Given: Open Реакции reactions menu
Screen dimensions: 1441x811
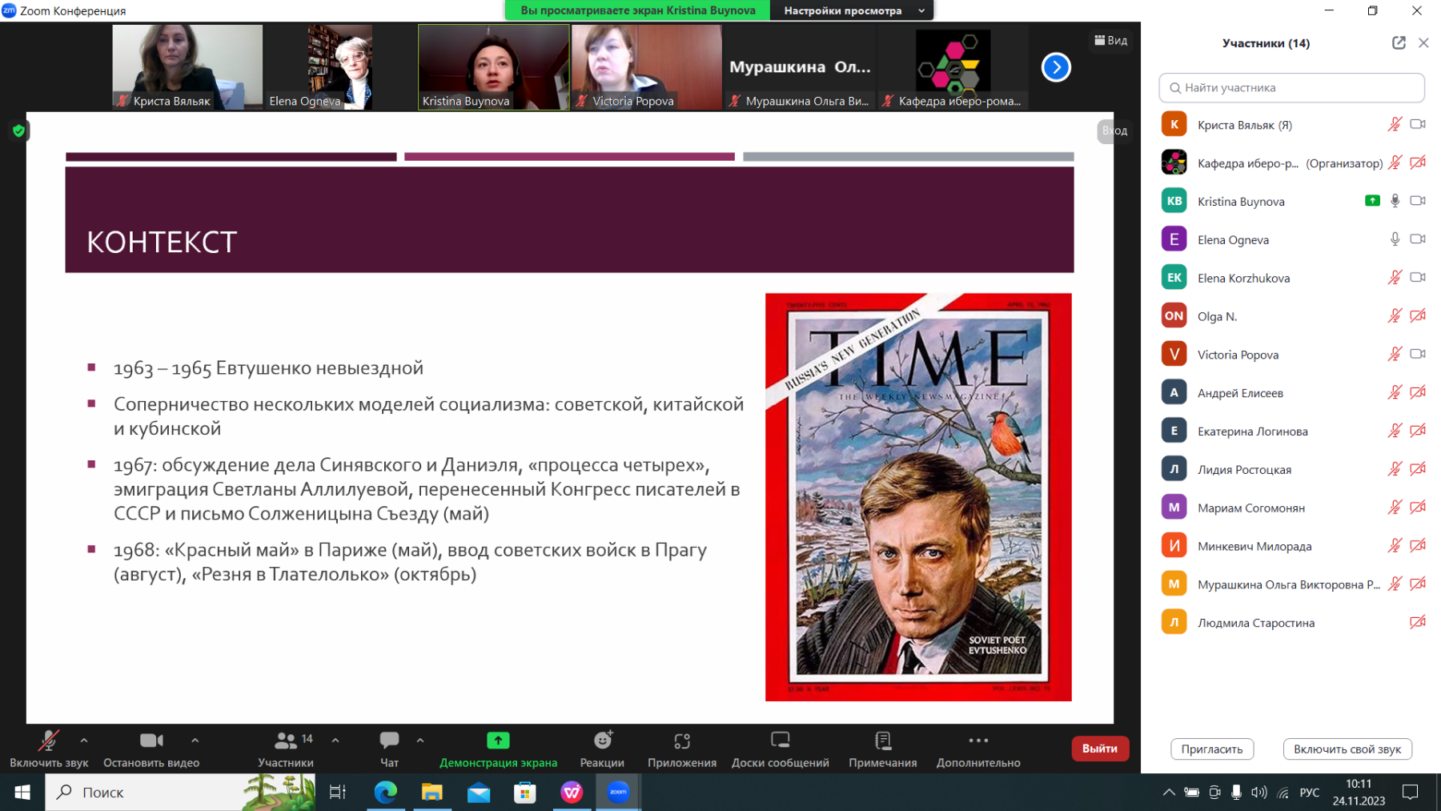Looking at the screenshot, I should (602, 749).
